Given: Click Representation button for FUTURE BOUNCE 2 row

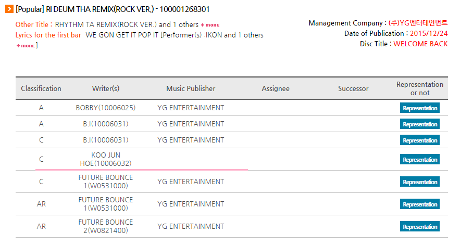Looking at the screenshot, I should pyautogui.click(x=419, y=226).
